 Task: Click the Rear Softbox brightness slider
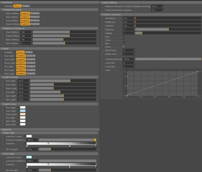[x=64, y=43]
